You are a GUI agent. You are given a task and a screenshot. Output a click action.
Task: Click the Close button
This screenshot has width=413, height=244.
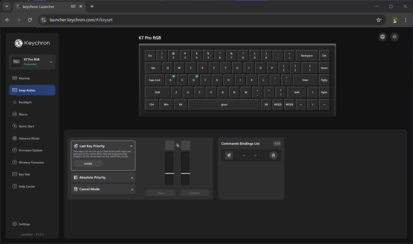[x=160, y=193]
